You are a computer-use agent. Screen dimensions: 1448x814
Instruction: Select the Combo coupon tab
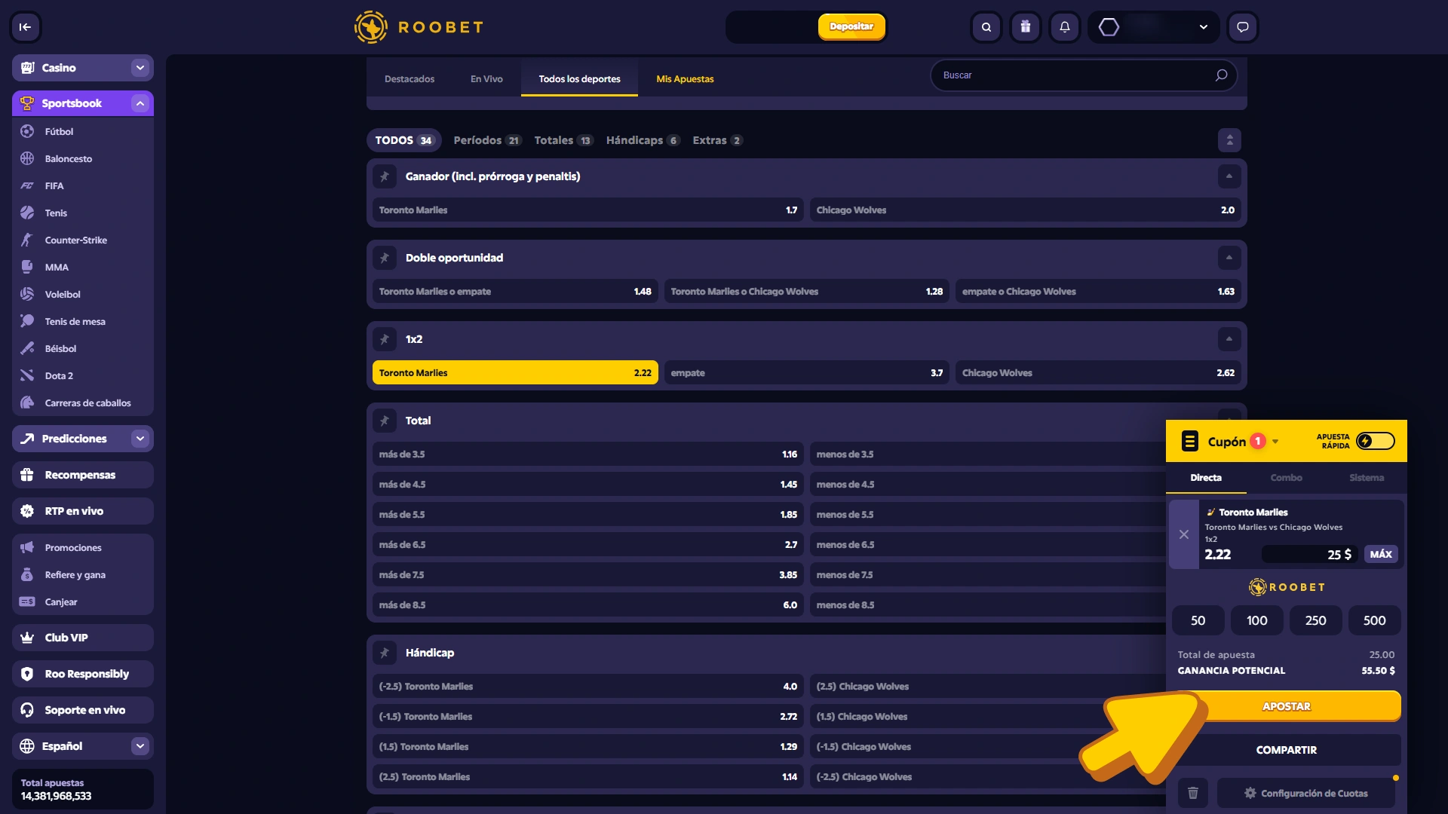tap(1286, 478)
